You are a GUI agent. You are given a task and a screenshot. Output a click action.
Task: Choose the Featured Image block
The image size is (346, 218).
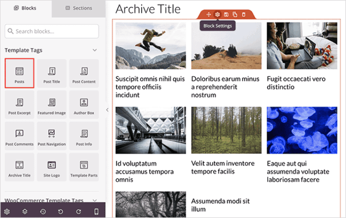tap(51, 105)
